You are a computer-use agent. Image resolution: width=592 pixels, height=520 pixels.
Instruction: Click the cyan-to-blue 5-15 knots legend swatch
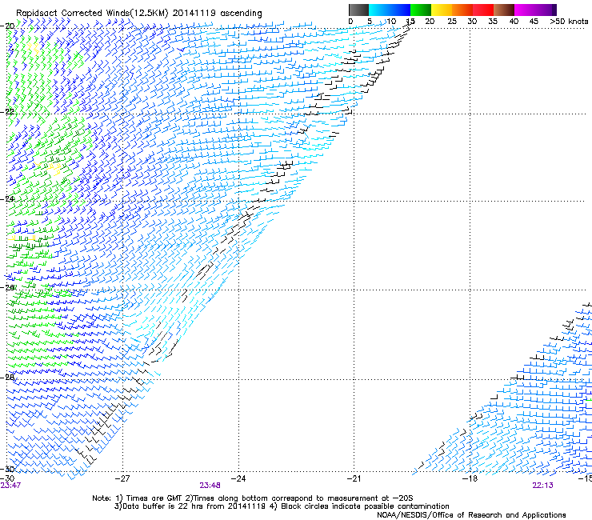tap(390, 10)
